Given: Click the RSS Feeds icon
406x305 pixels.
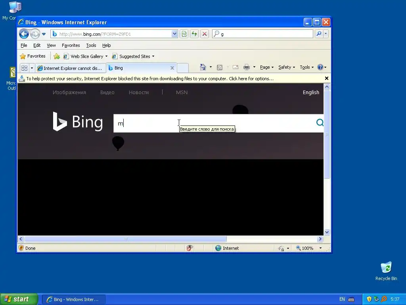Looking at the screenshot, I should coord(220,68).
